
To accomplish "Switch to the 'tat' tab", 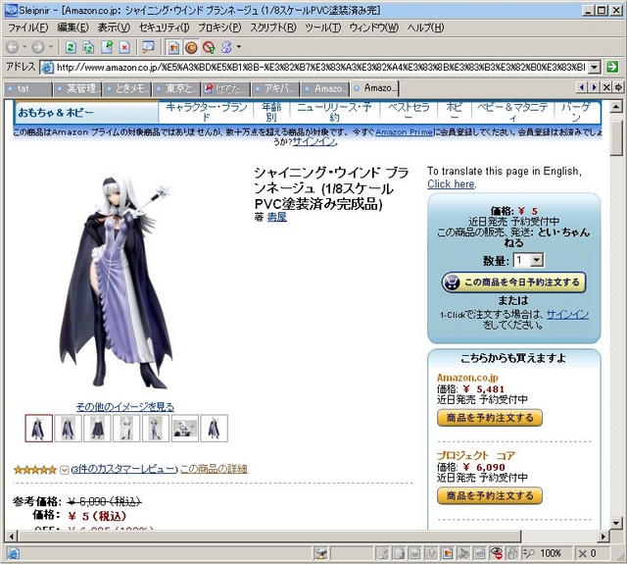I will click(x=28, y=89).
